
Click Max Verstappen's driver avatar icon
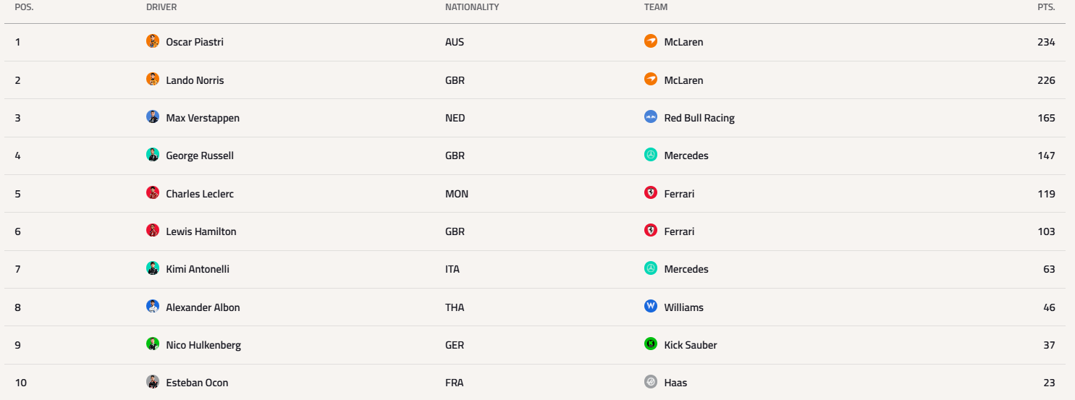[x=153, y=117]
